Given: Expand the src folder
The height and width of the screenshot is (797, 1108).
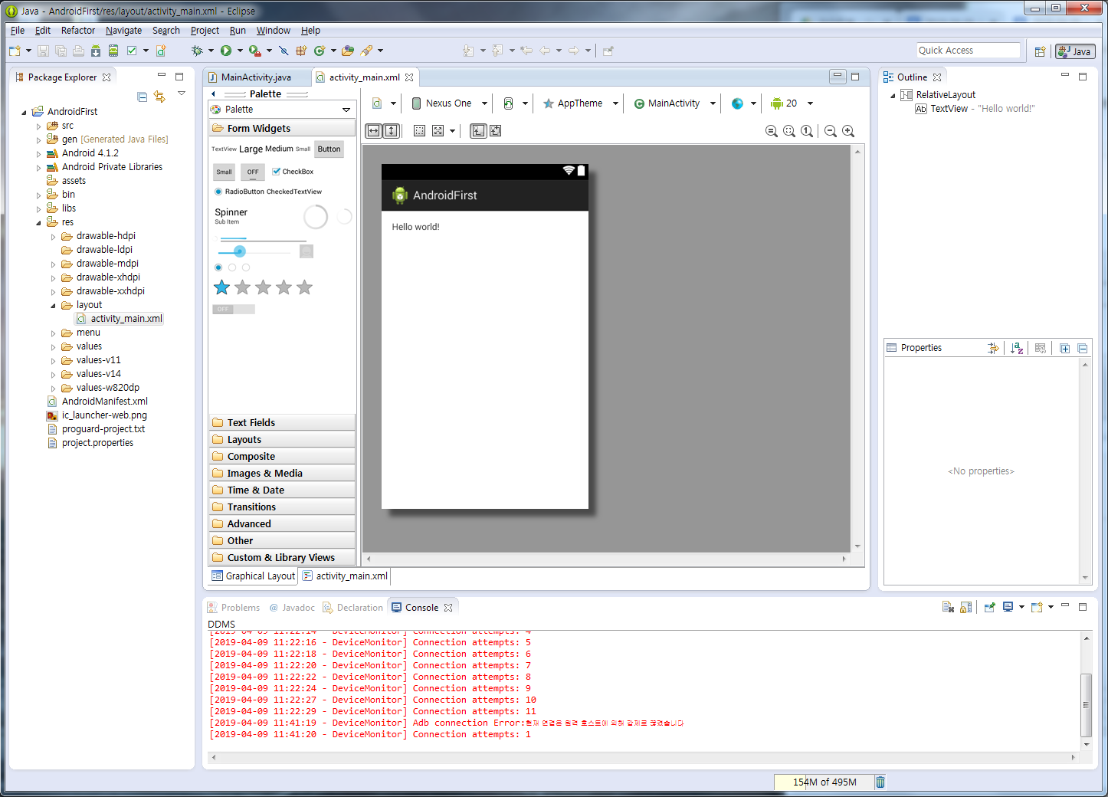Looking at the screenshot, I should point(39,126).
